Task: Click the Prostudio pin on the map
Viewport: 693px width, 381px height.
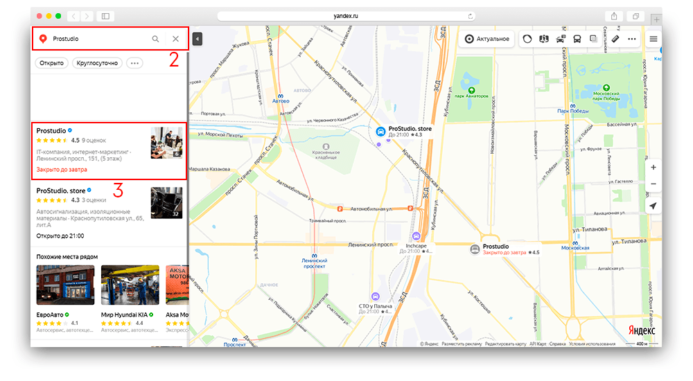Action: click(x=475, y=249)
